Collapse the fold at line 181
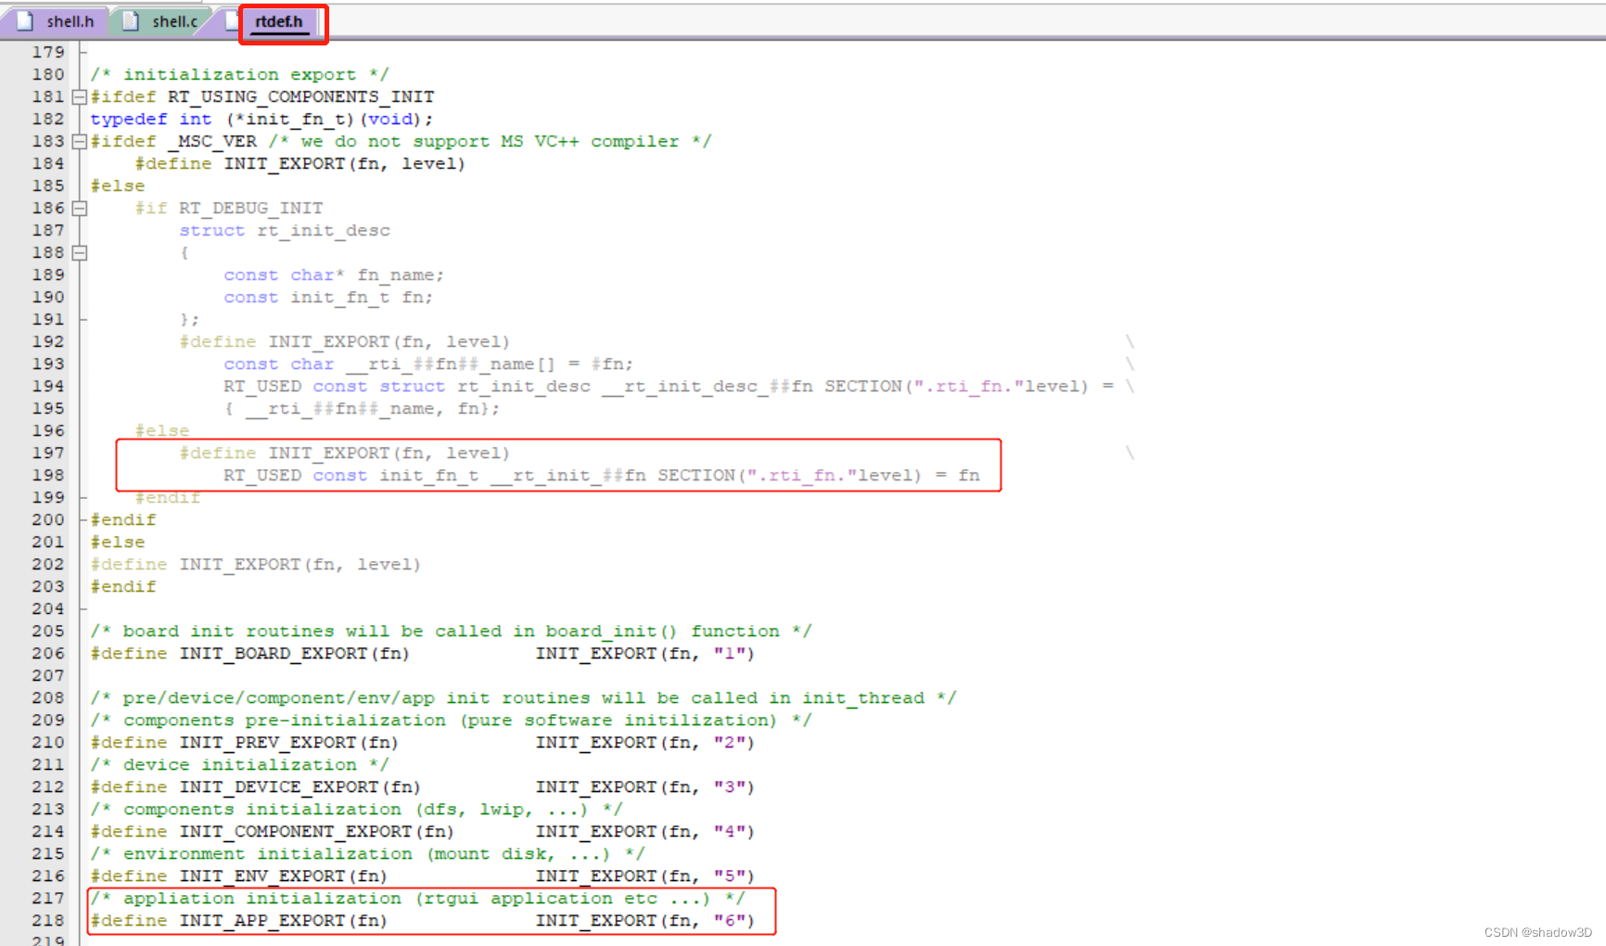This screenshot has height=946, width=1606. click(80, 96)
